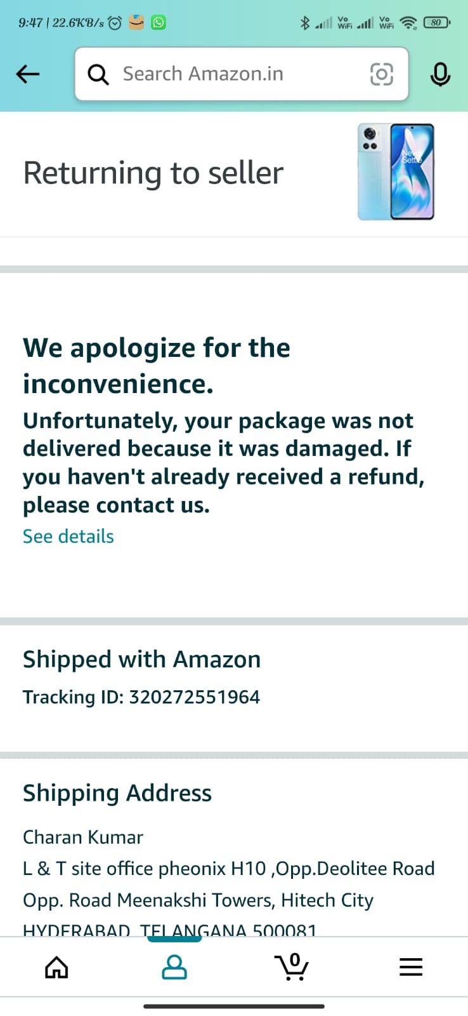Go to Home tab in bottom bar
The width and height of the screenshot is (468, 1016).
pos(56,967)
